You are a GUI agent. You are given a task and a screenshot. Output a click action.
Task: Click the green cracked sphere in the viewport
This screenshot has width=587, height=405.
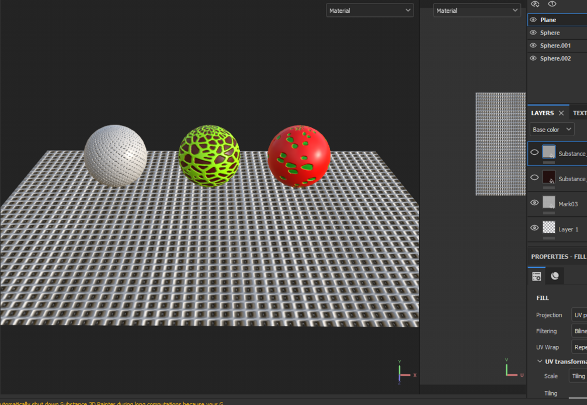(x=209, y=155)
